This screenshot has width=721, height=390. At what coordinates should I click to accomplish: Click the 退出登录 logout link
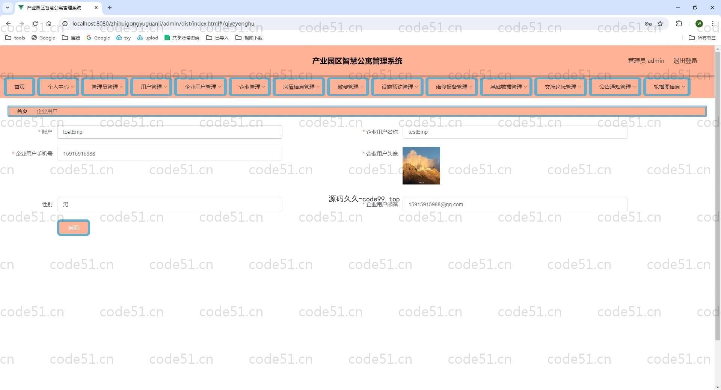pos(685,61)
